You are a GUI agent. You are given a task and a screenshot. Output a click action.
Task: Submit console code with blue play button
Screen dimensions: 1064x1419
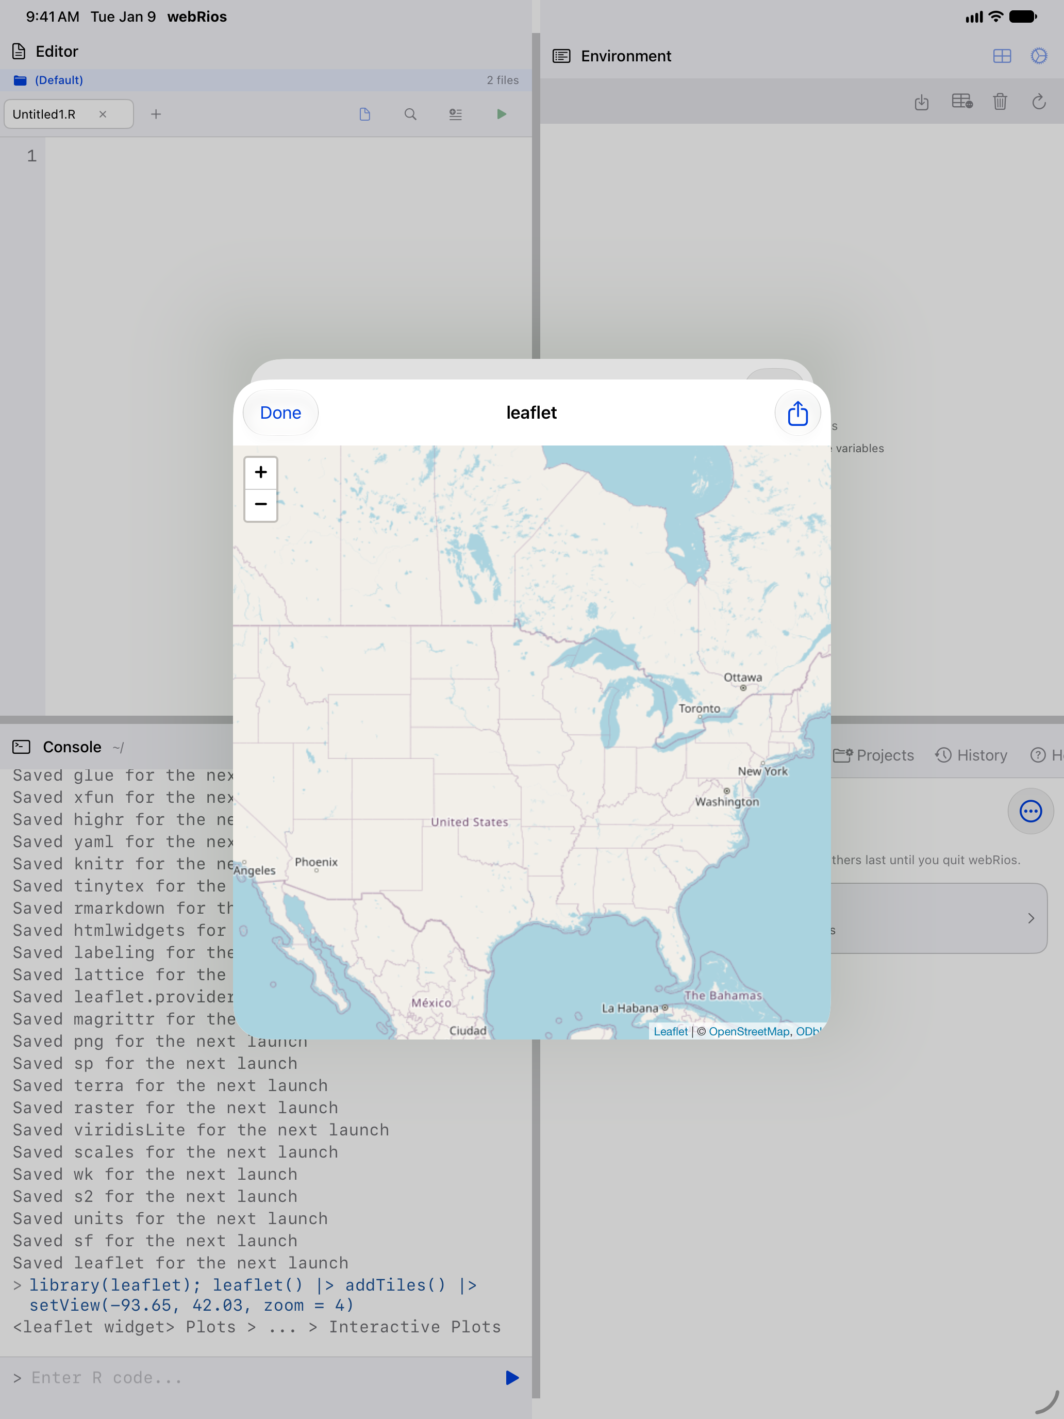[x=512, y=1378]
